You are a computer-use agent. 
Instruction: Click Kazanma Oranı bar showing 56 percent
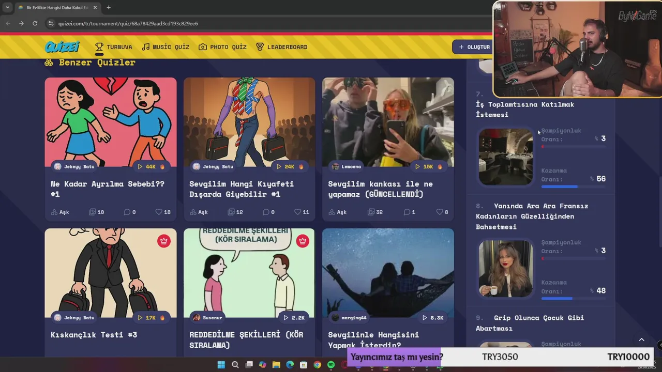573,187
